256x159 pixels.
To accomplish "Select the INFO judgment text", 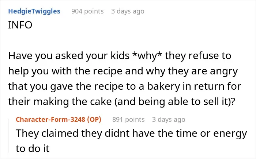I will coord(20,25).
